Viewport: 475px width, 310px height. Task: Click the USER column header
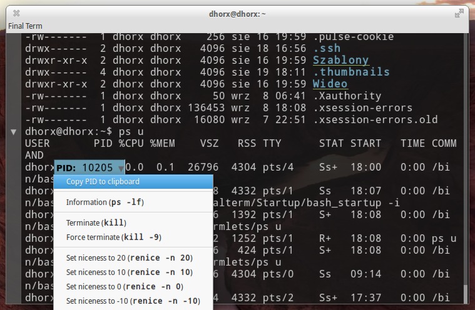(38, 143)
